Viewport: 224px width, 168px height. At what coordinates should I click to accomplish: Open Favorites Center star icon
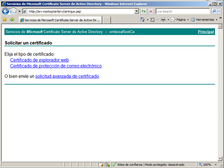pyautogui.click(x=5, y=20)
